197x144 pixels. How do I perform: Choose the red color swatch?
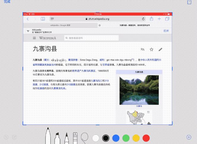point(146,138)
